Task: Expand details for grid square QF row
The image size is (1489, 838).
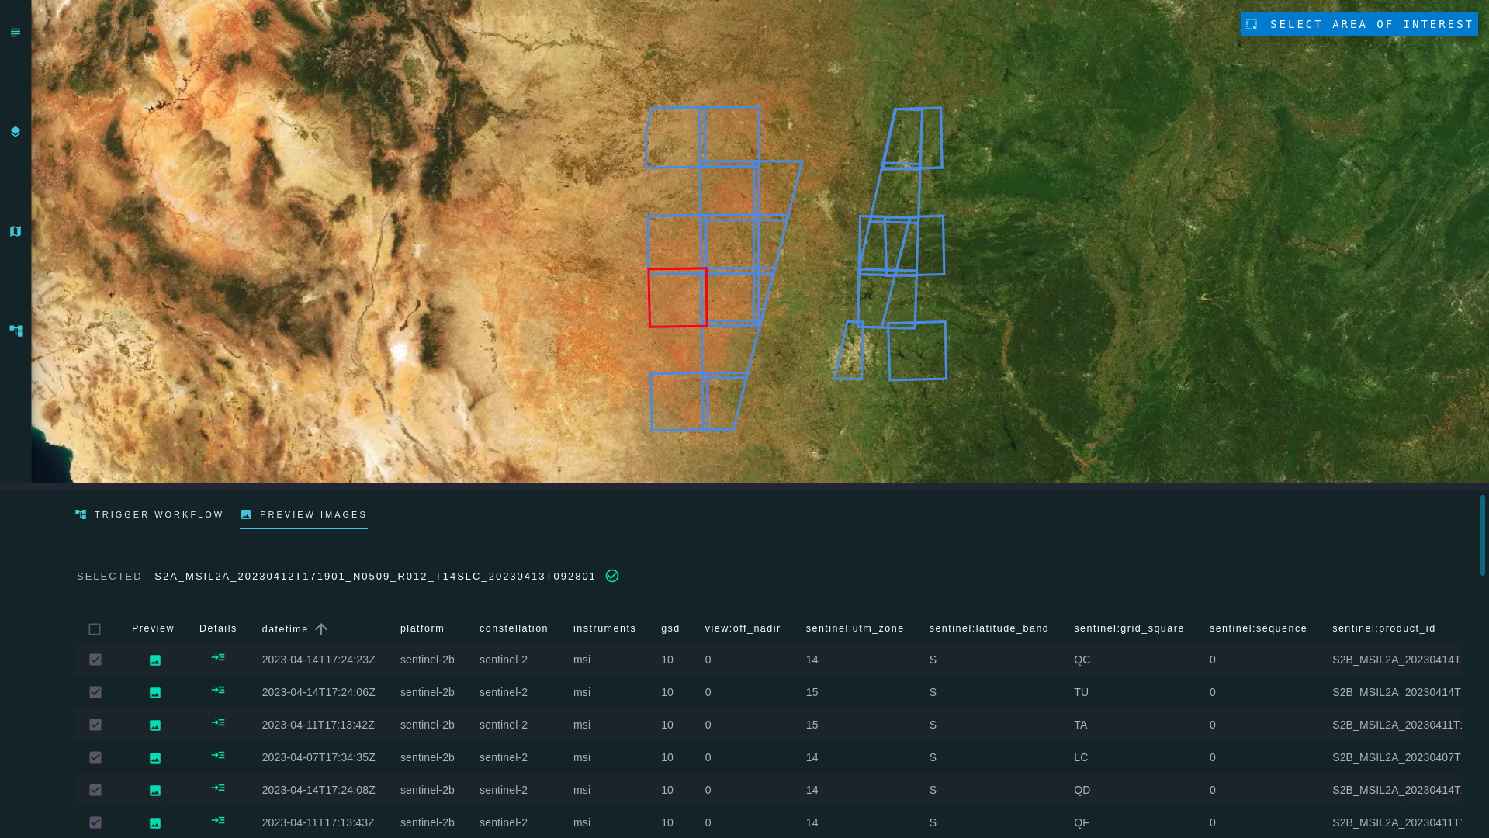Action: (218, 821)
